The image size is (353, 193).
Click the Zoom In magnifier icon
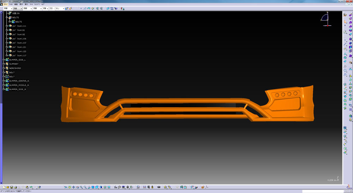(x=81, y=187)
